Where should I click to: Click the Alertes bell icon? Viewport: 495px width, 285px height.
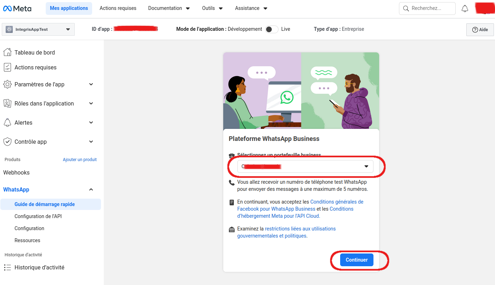point(7,122)
